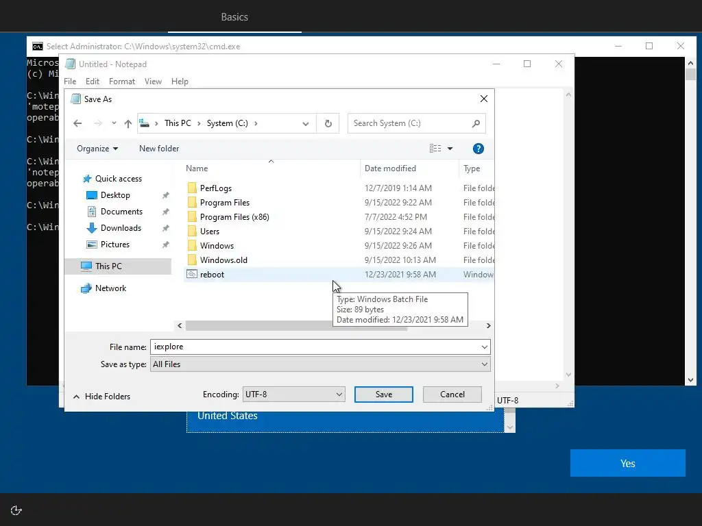
Task: Click right arrow of horizontal file list scrollbar
Action: 488,326
